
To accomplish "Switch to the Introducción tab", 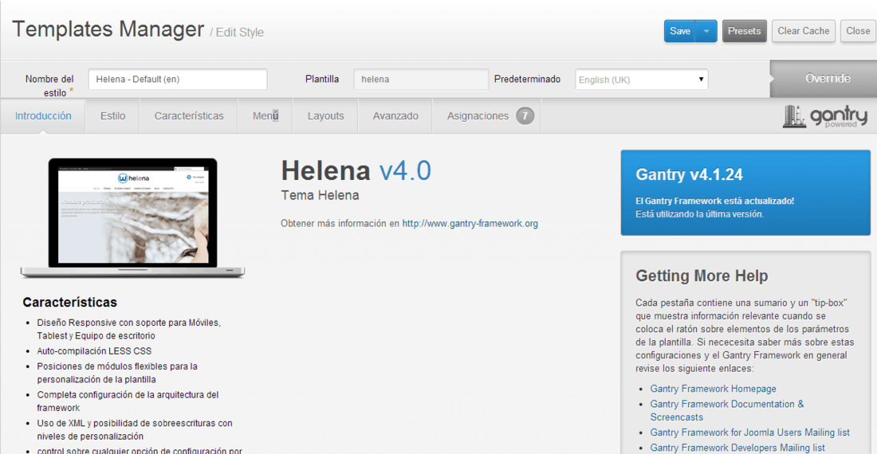I will tap(43, 116).
